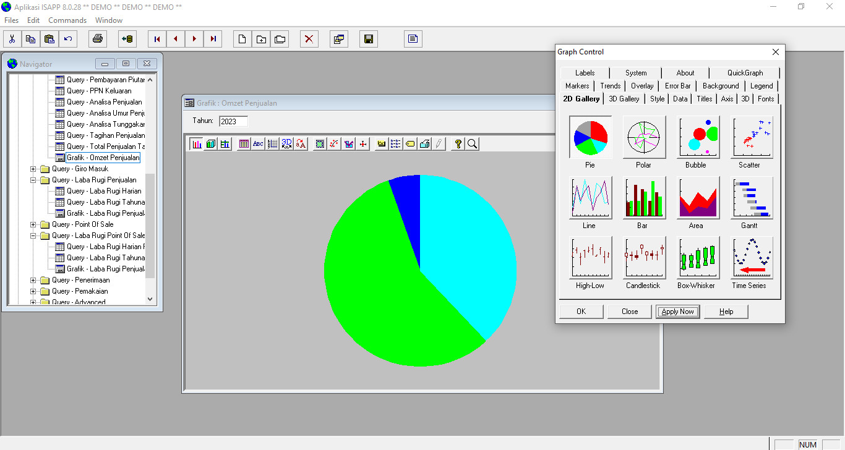Click the Tahun year input field

[233, 121]
